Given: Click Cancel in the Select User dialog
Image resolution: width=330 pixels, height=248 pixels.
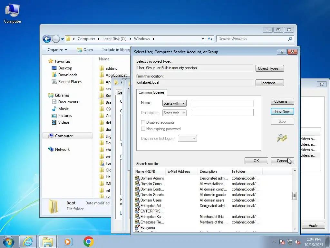Looking at the screenshot, I should click(282, 161).
